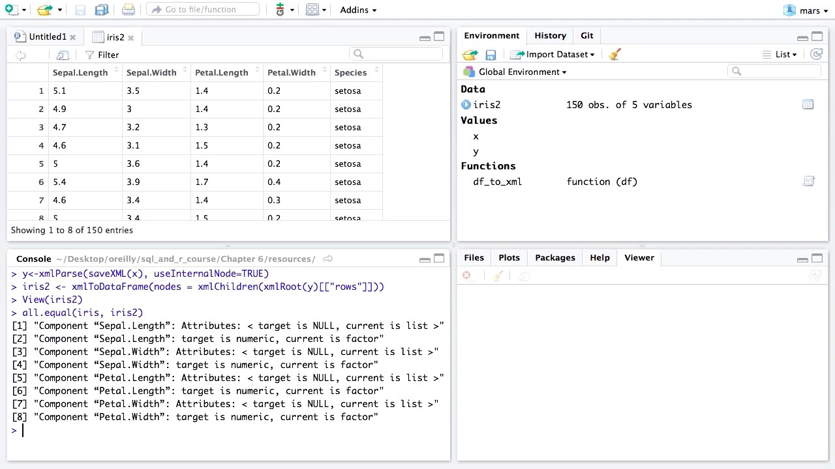Maximize the Console pane
Image resolution: width=835 pixels, height=469 pixels.
coord(439,259)
